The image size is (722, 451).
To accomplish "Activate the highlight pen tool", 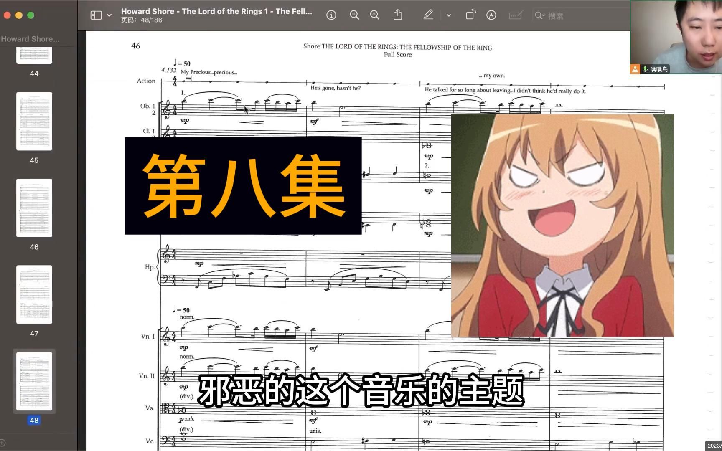I will click(x=428, y=15).
